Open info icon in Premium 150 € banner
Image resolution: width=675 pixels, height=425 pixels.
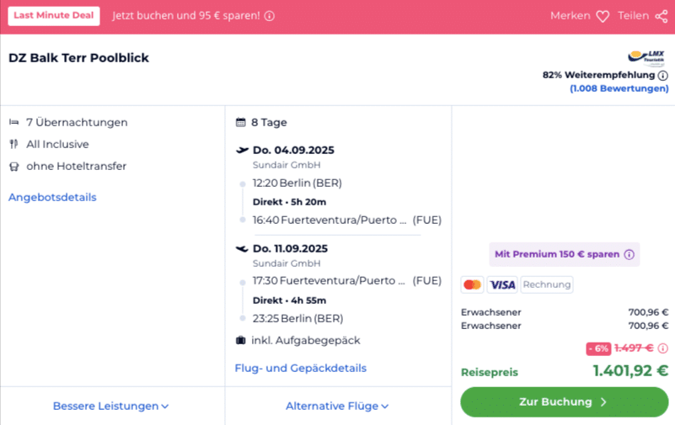tap(629, 254)
